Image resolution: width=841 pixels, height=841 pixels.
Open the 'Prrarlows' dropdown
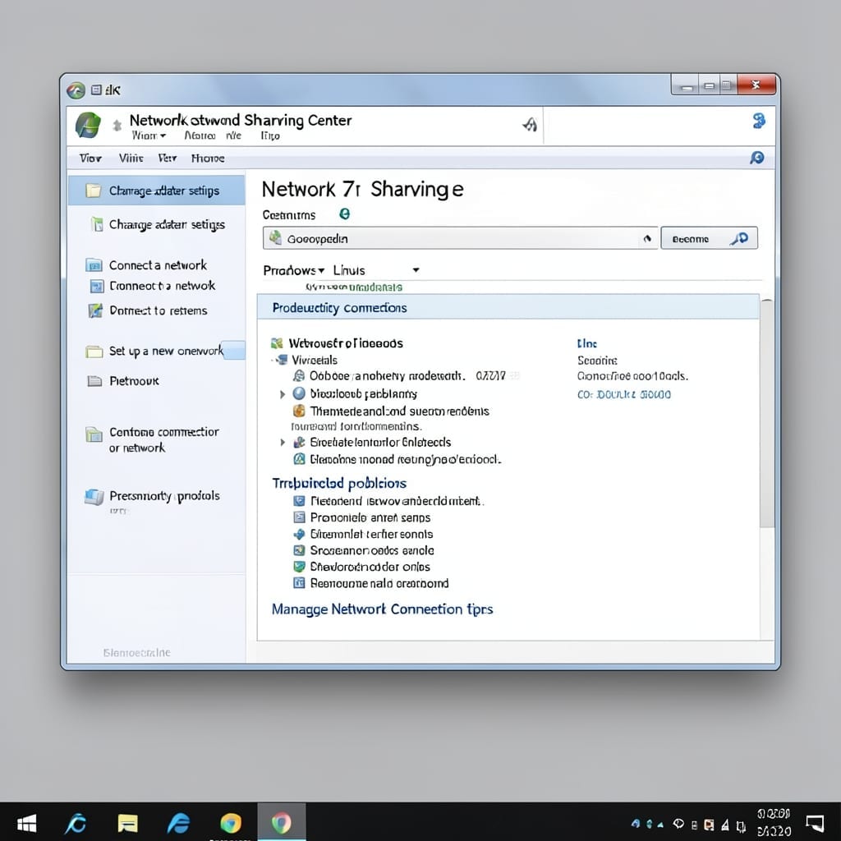pos(294,270)
